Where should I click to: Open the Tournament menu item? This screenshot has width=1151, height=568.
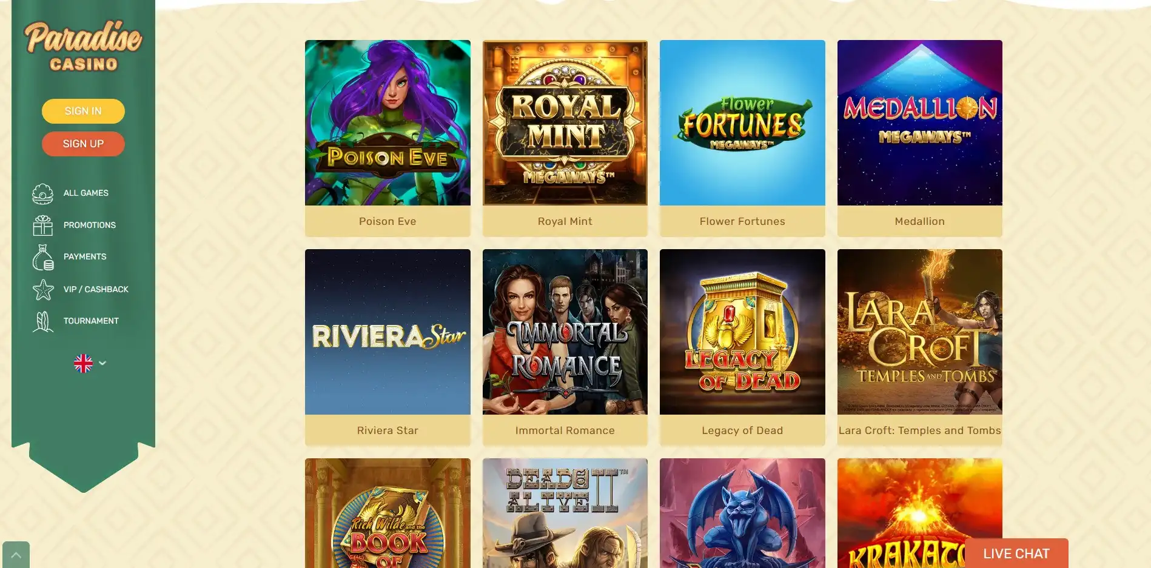pos(91,321)
